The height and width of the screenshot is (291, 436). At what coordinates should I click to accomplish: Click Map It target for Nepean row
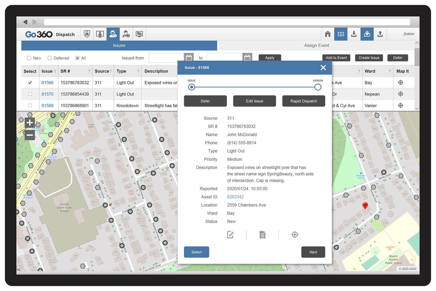click(400, 94)
